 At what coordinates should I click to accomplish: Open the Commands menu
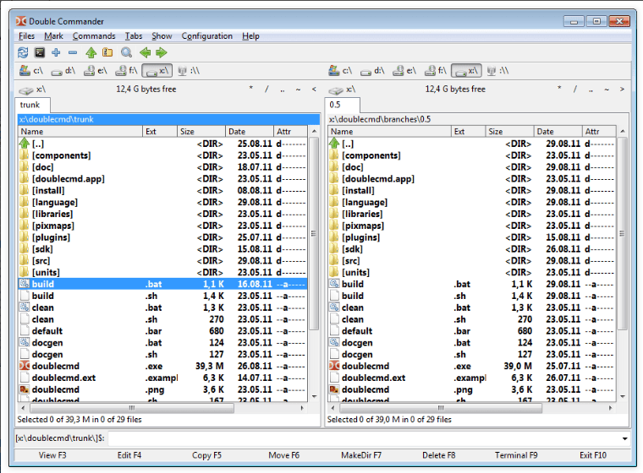pos(94,36)
